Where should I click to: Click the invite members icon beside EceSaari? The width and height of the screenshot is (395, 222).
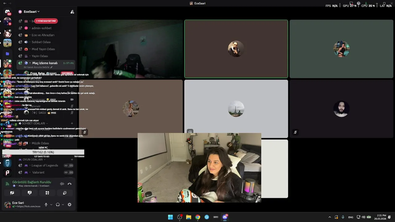(72, 12)
